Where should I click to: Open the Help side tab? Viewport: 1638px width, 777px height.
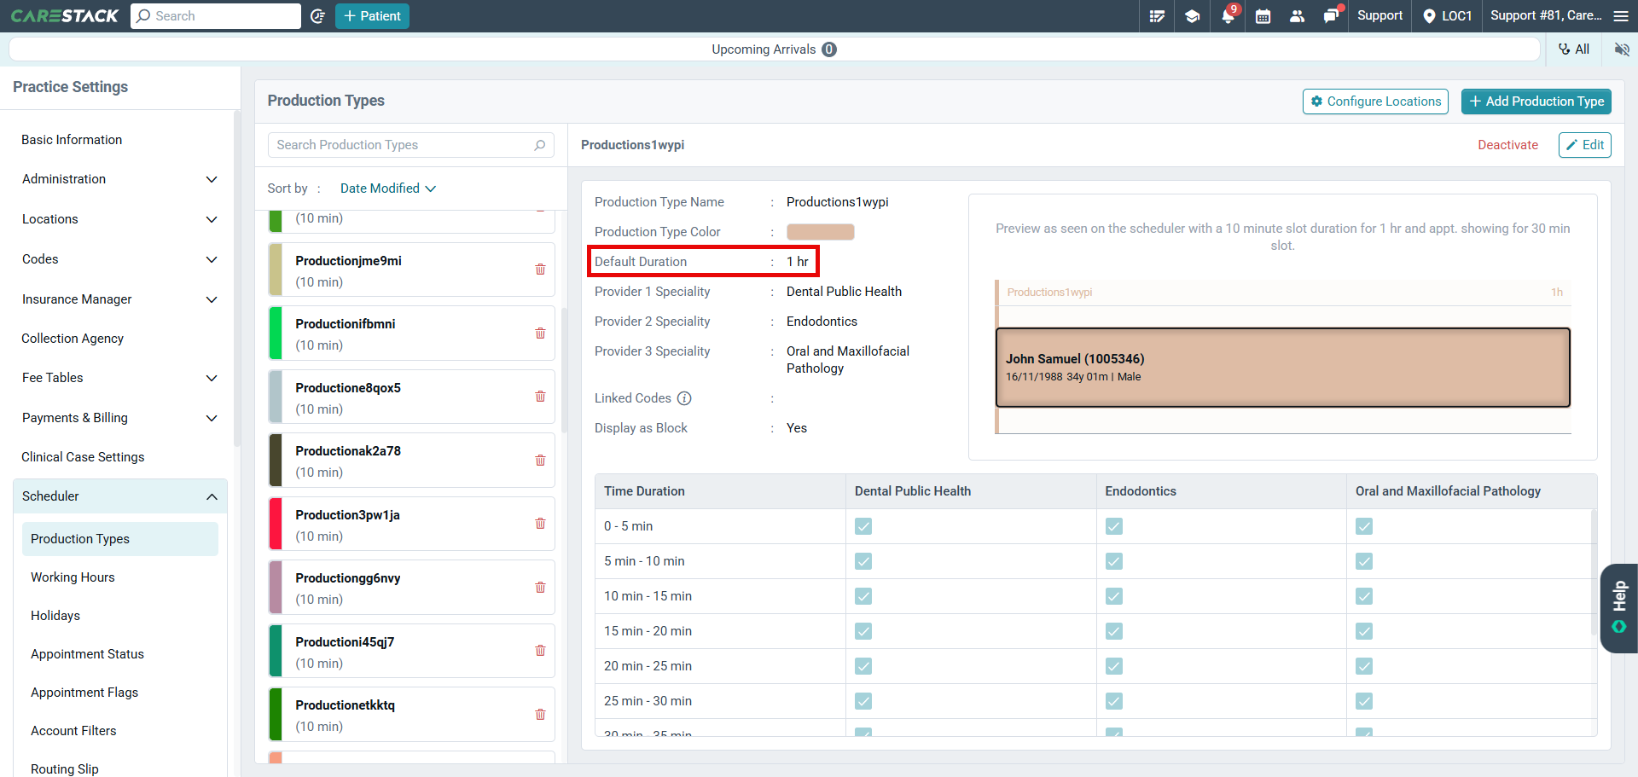pos(1619,608)
